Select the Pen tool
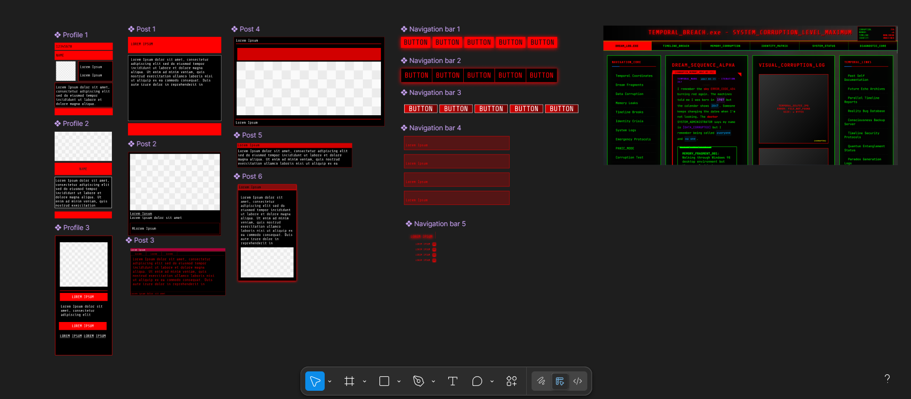This screenshot has width=911, height=399. (418, 382)
